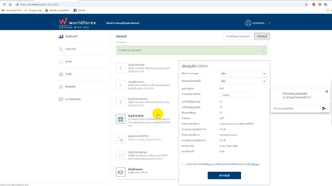Screen dimensions: 332x186
Task: Open the เลือกค่า leverage dropdown
Action: 243,74
